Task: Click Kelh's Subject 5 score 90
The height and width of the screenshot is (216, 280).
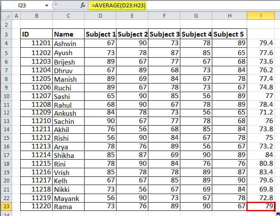Action: point(230,181)
